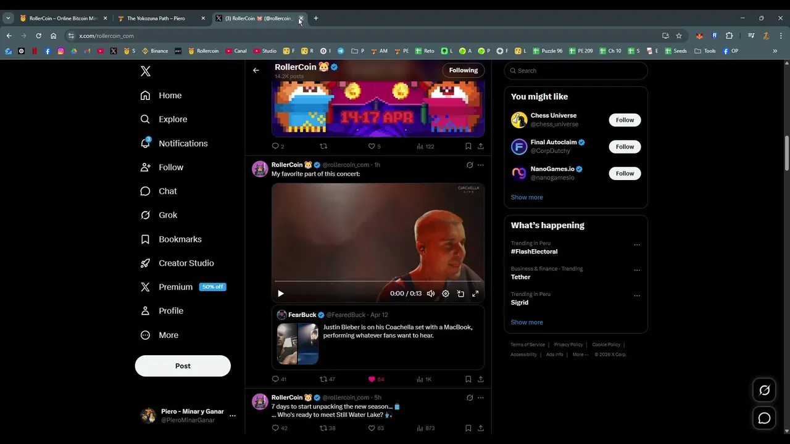This screenshot has width=790, height=444.
Task: Reload the page
Action: pyautogui.click(x=38, y=36)
